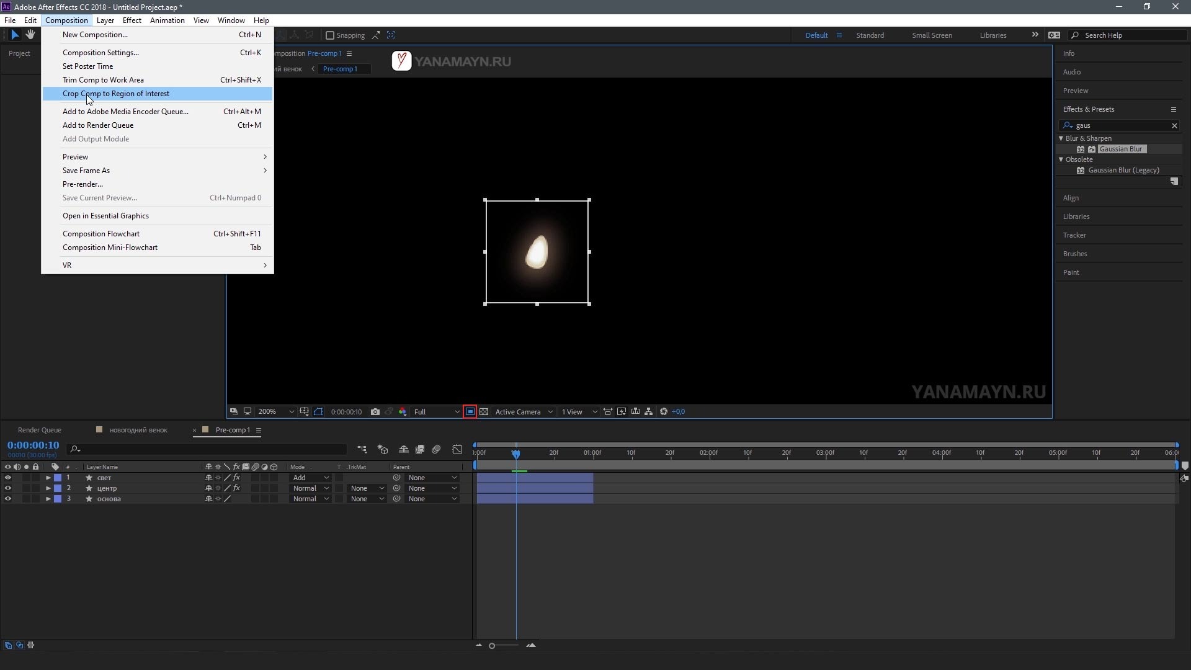
Task: Open the 200% magnification dropdown
Action: tap(275, 412)
